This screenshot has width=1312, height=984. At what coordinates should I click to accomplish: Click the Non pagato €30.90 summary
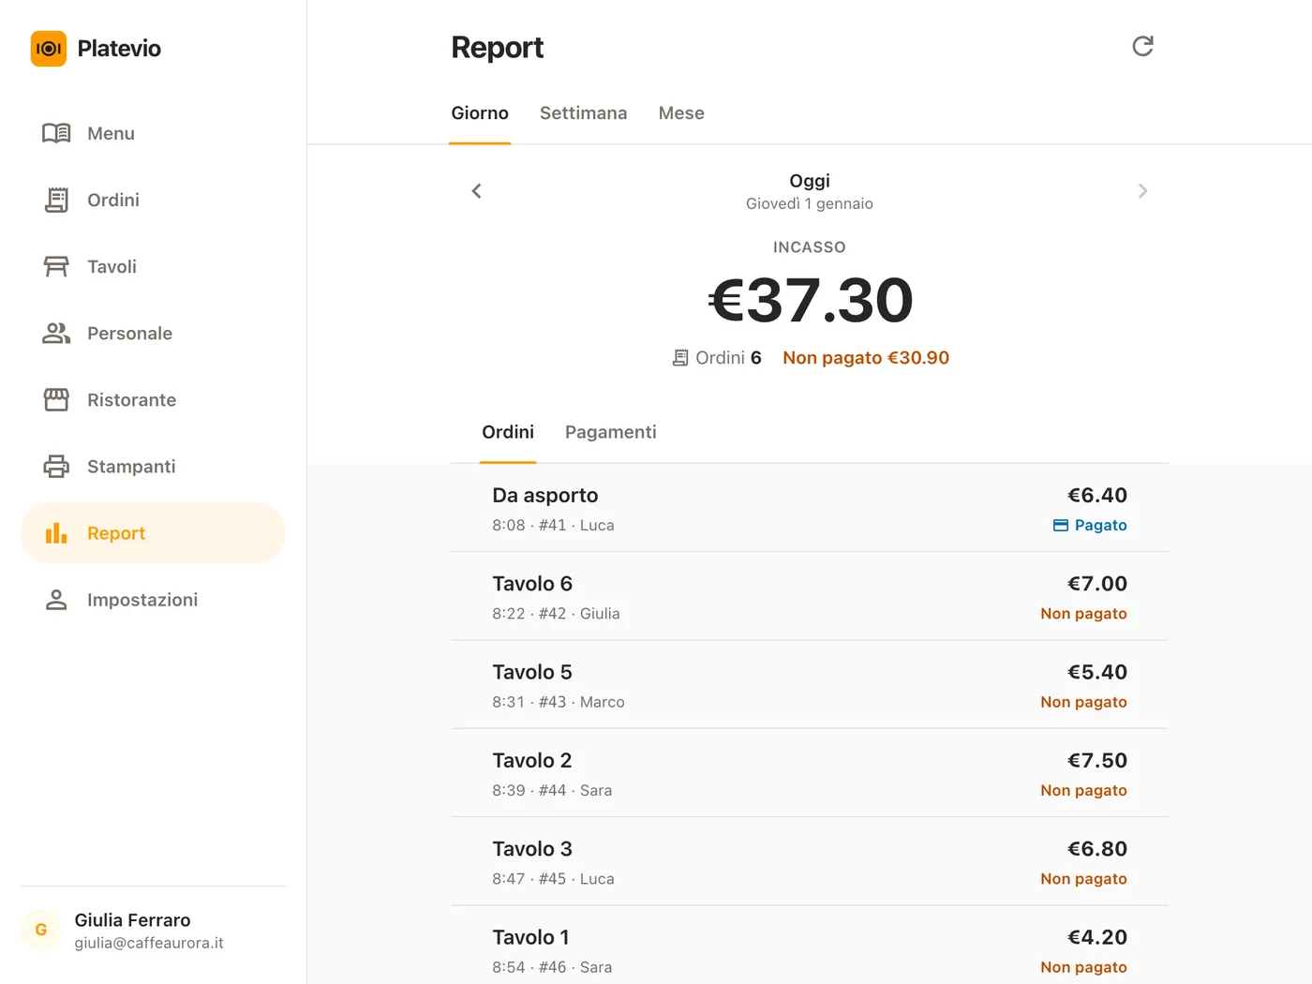pos(866,358)
